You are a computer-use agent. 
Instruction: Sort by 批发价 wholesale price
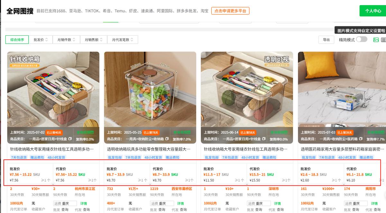click(41, 40)
